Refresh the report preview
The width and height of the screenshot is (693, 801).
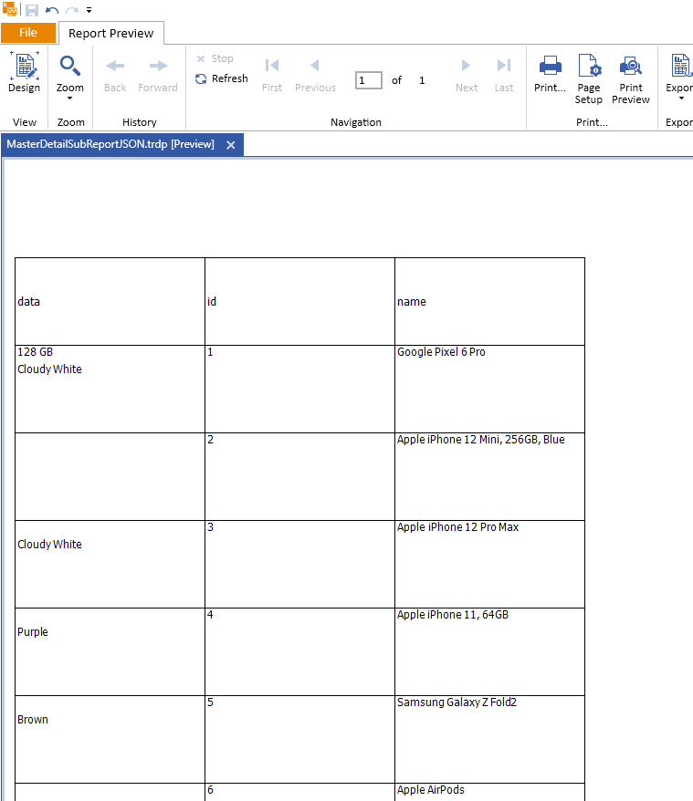[222, 78]
